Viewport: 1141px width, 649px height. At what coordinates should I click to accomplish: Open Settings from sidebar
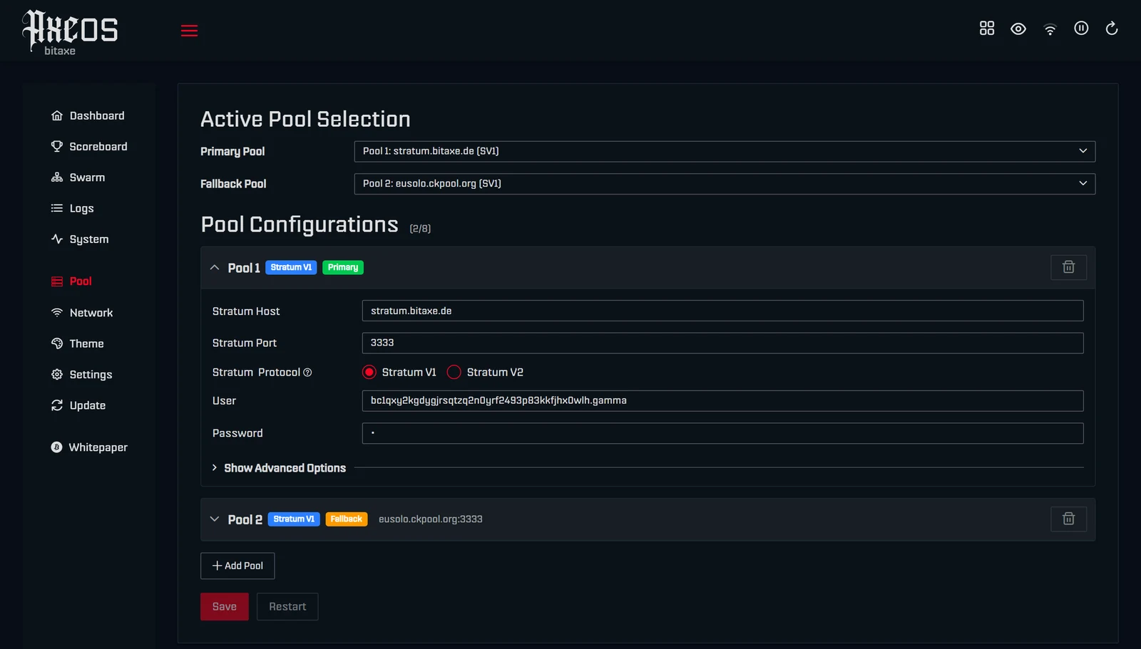point(81,375)
